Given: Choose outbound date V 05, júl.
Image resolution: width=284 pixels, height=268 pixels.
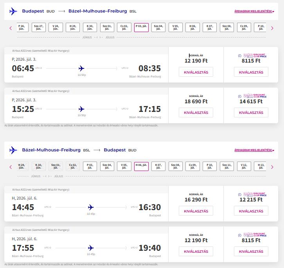Looking at the screenshot, I should 175,27.
